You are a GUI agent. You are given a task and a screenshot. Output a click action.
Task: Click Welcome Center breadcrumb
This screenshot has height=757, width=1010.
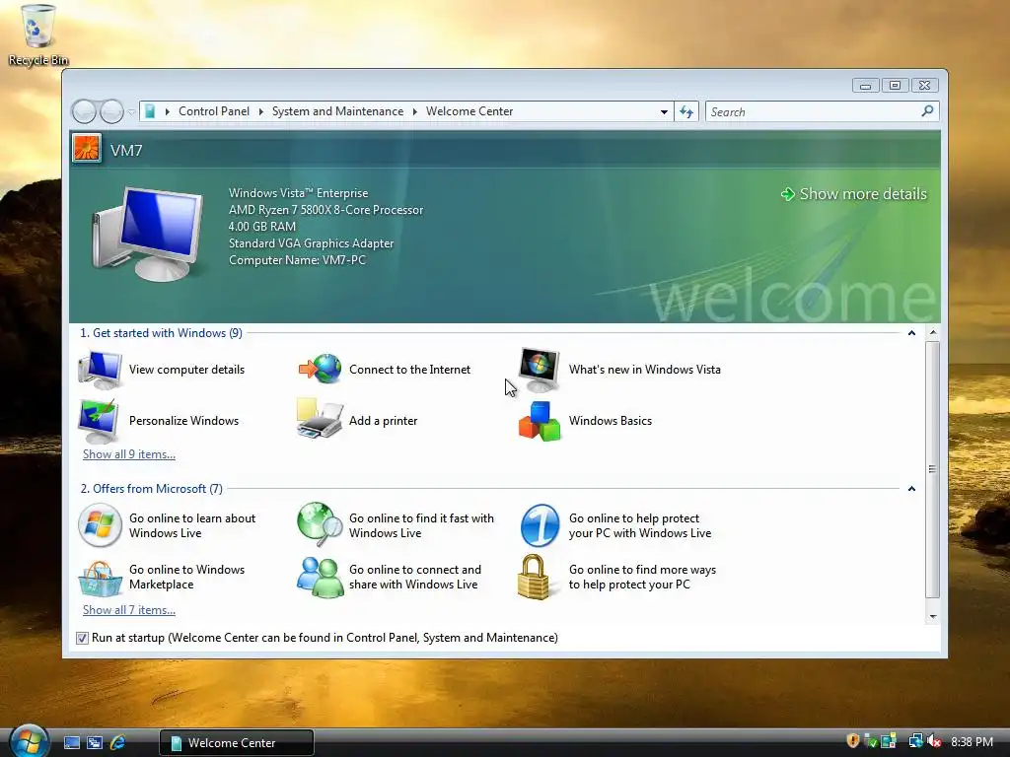(x=469, y=111)
